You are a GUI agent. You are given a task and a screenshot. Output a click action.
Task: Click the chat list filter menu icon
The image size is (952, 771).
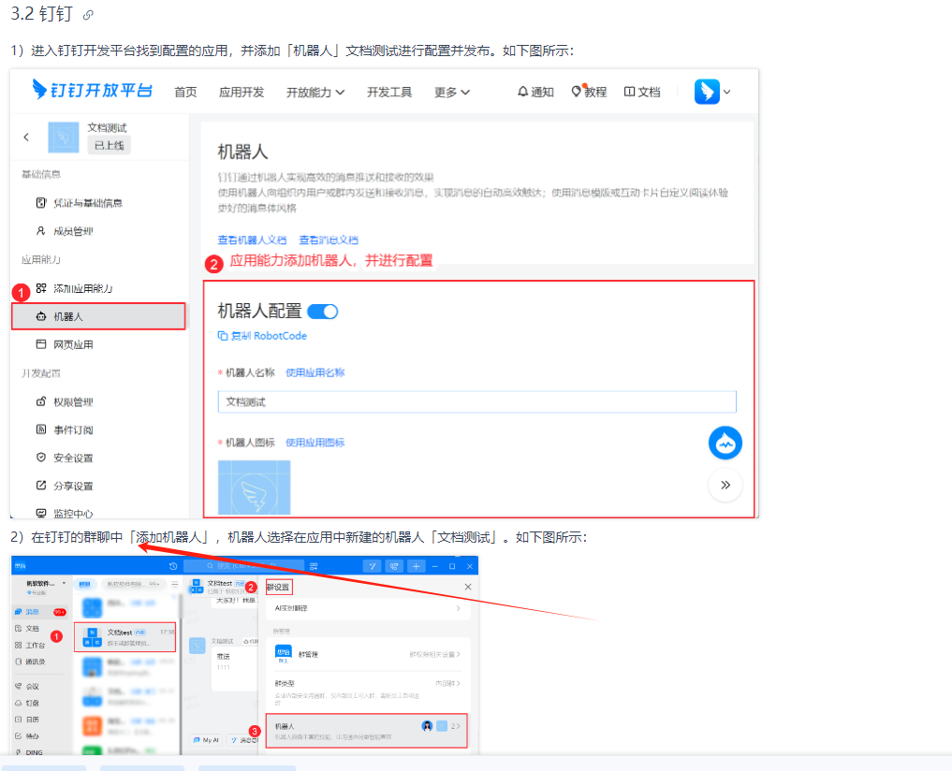pyautogui.click(x=175, y=584)
